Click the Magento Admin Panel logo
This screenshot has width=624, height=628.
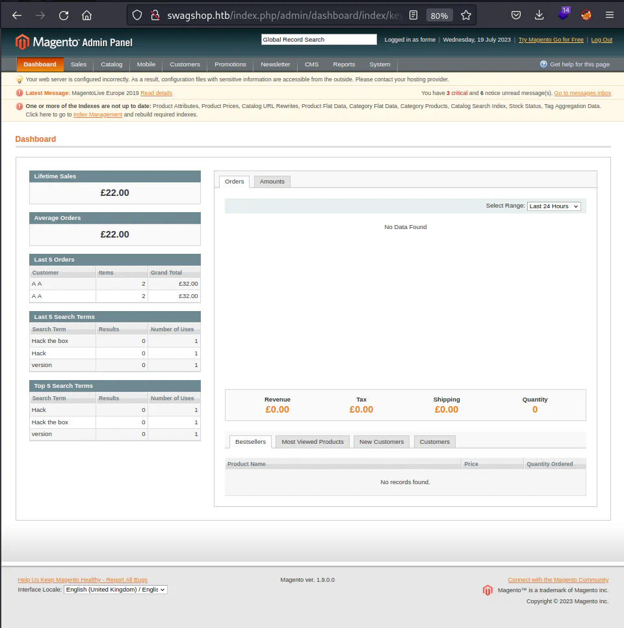coord(73,42)
